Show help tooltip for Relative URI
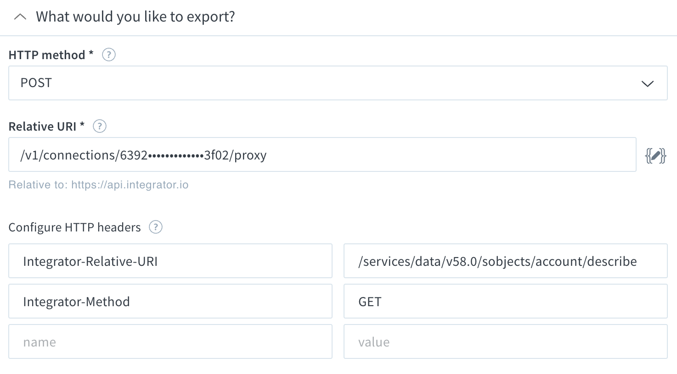The width and height of the screenshot is (677, 374). (x=100, y=126)
